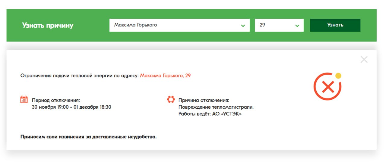This screenshot has height=168, width=386.
Task: Click the Узнать причину heading
Action: (48, 25)
